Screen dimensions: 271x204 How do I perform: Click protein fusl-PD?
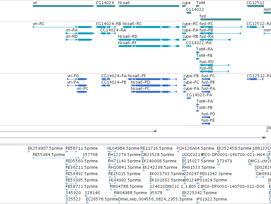point(206,118)
